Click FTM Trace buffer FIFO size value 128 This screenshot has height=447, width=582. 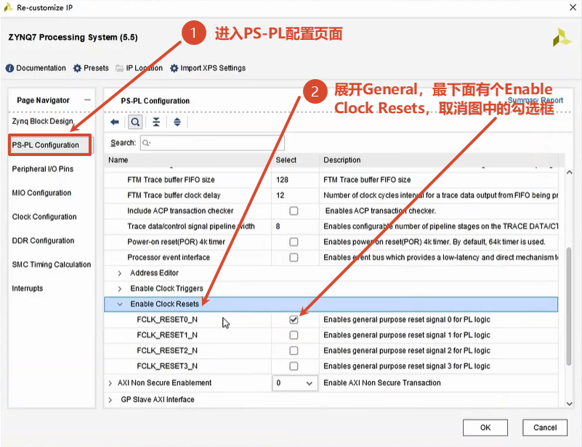pos(282,180)
